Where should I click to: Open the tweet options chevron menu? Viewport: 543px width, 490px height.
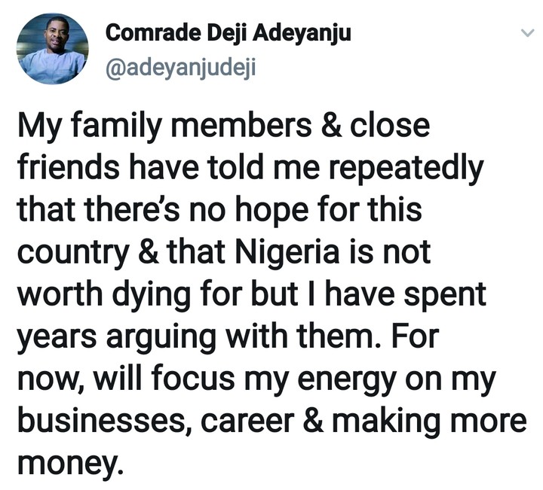pos(526,35)
